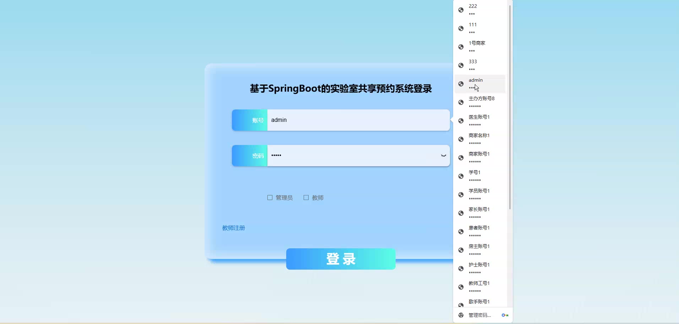Click the globe icon beside 家长账号1
The height and width of the screenshot is (324, 679).
pyautogui.click(x=461, y=213)
